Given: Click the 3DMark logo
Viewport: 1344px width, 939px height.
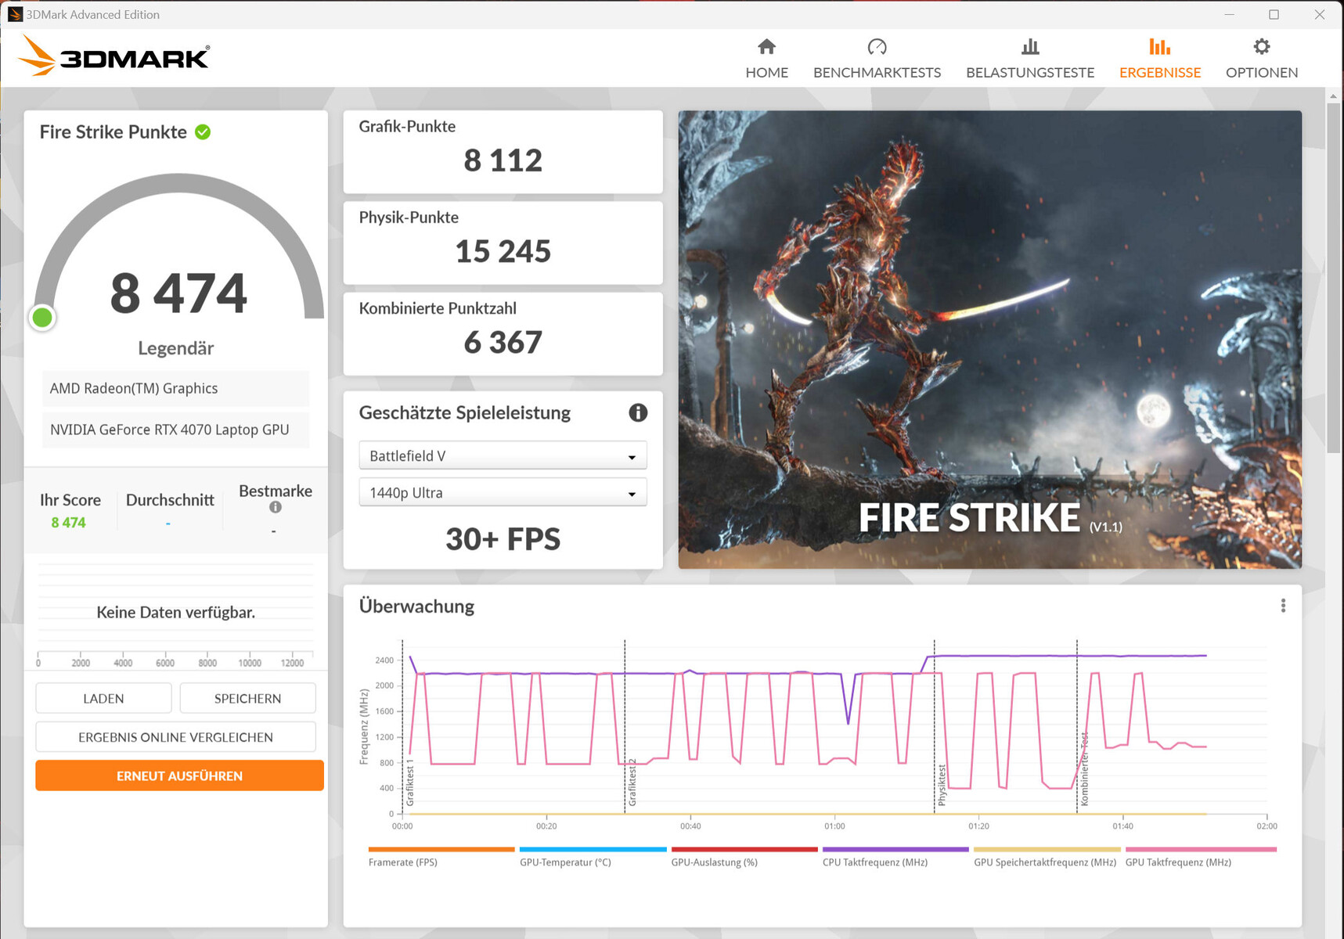Looking at the screenshot, I should pyautogui.click(x=114, y=57).
